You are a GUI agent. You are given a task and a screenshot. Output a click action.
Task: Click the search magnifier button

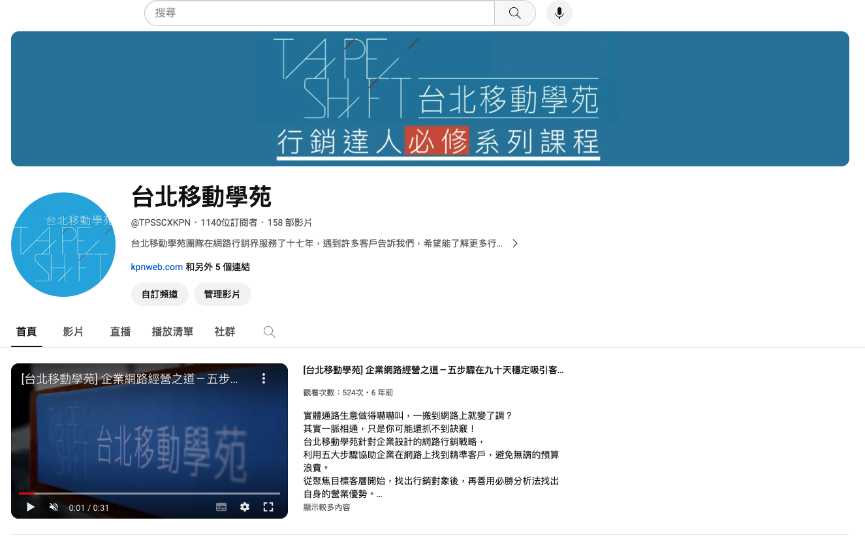[x=514, y=13]
